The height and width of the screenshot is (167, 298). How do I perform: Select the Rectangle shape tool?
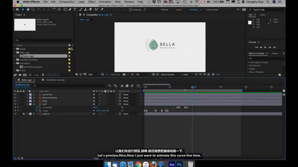point(65,9)
